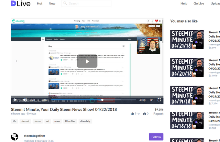Viewport: 220px width, 142px height.
Task: Select the 'life' tag
Action: pyautogui.click(x=14, y=121)
